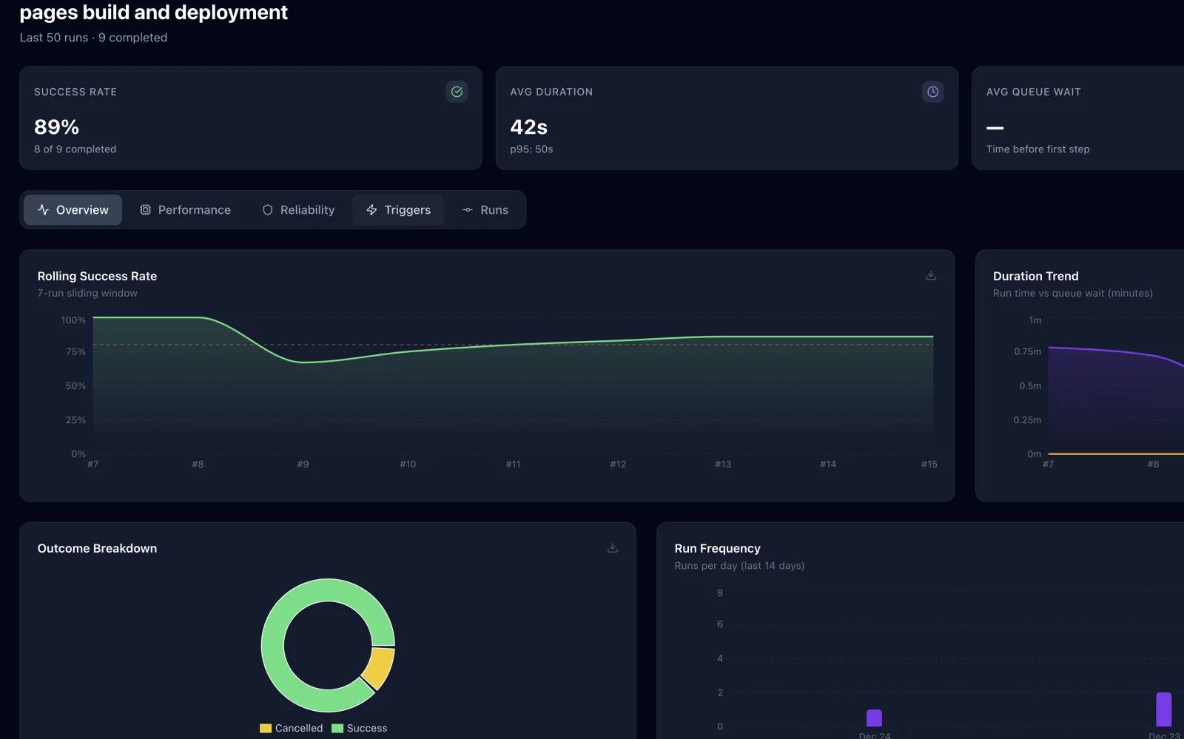Click the AVG QUEUE WAIT card label

[1033, 92]
